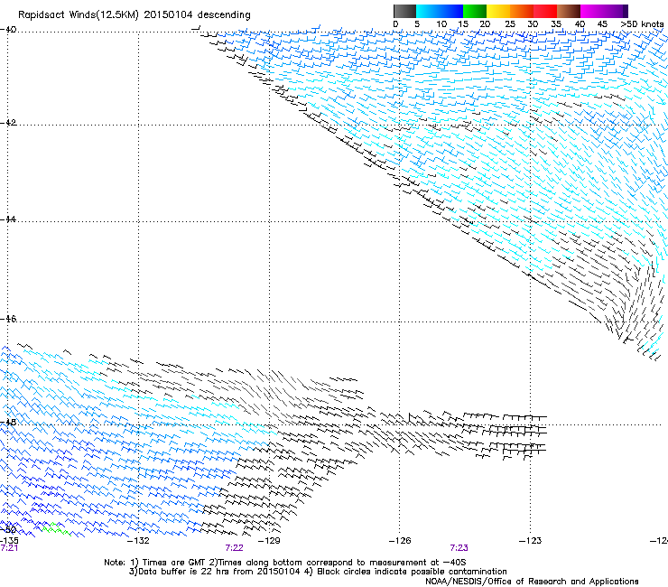Click the title text 'Rapidscat Winds(12.5KM)'
Image resolution: width=668 pixels, height=587 pixels.
[79, 15]
